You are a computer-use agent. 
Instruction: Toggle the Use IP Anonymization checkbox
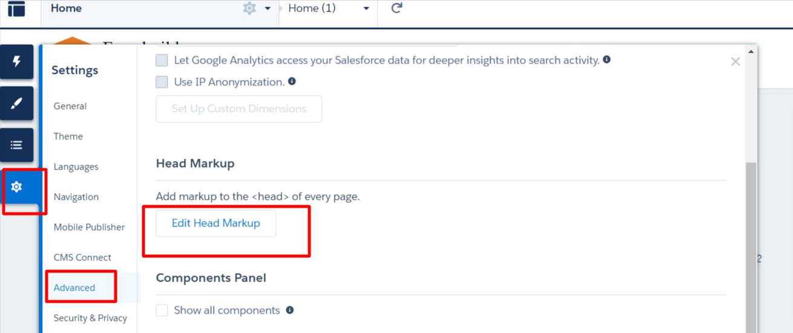coord(162,82)
